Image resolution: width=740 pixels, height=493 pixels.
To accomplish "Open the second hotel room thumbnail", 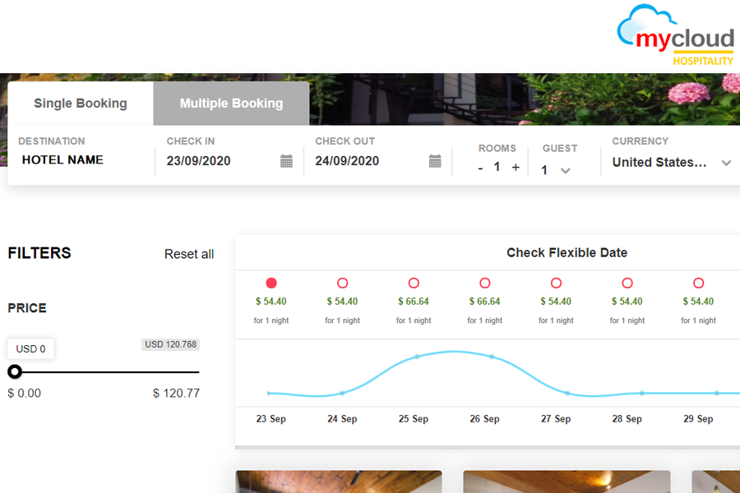I will pos(567,481).
